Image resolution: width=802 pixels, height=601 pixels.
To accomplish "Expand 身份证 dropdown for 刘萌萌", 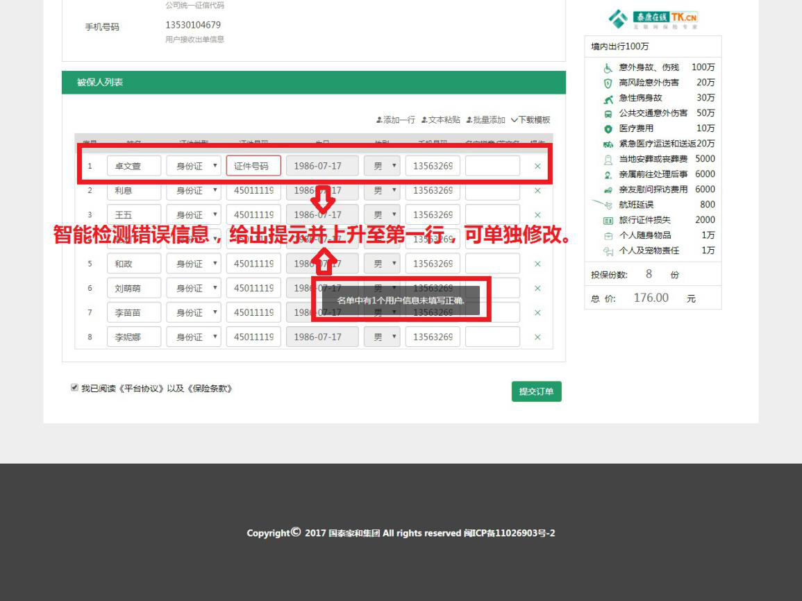I will click(194, 288).
